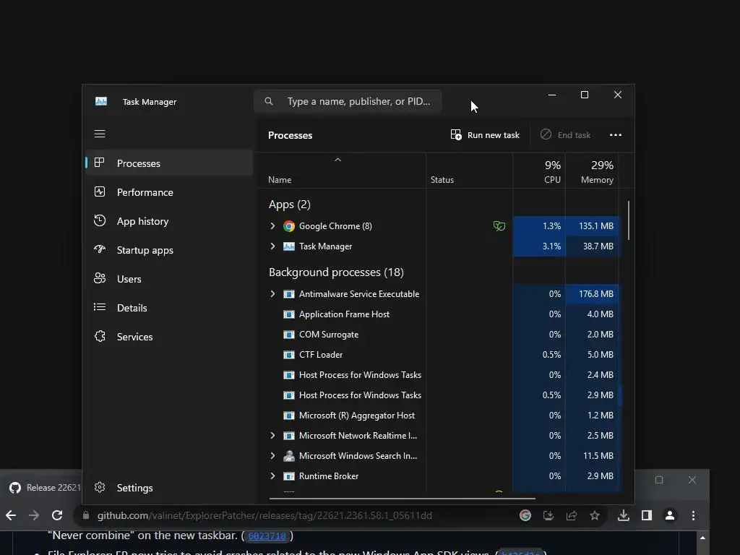Image resolution: width=740 pixels, height=555 pixels.
Task: Expand Microsoft Network Realtime Inspection row
Action: 272,436
